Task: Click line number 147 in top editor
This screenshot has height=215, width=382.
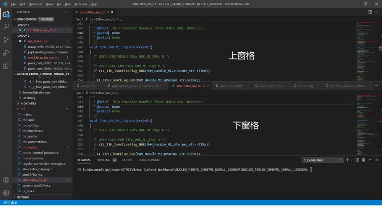Action: coord(80,47)
